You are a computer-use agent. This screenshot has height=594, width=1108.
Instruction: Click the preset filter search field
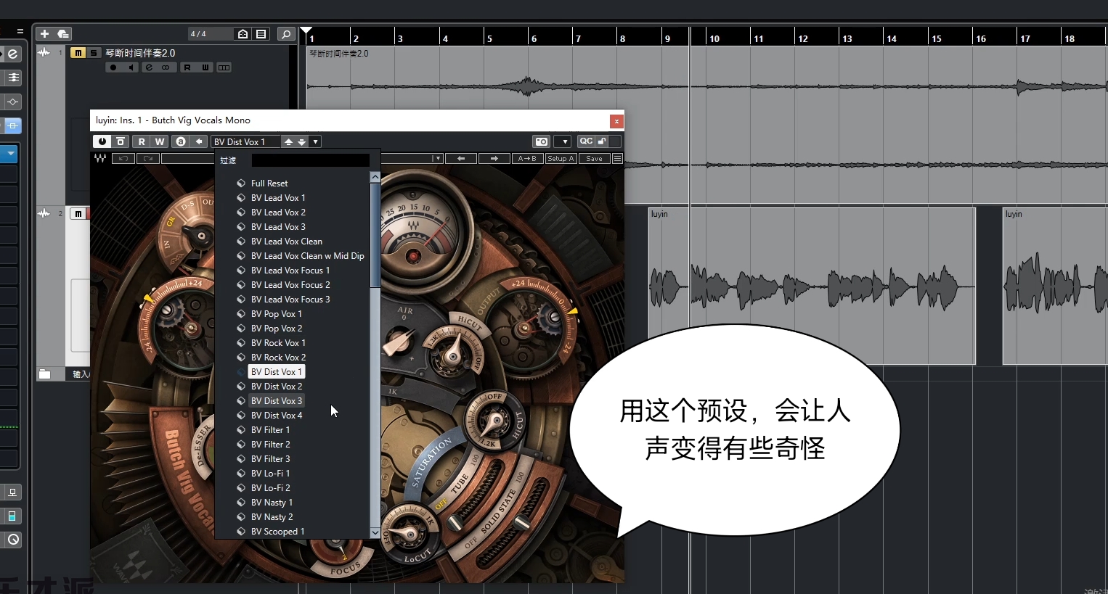click(x=310, y=160)
